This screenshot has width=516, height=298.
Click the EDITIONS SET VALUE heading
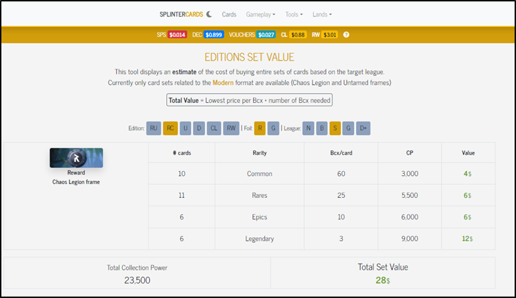[249, 57]
